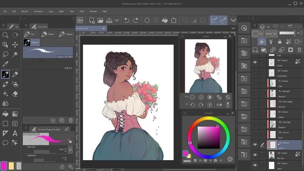304x171 pixels.
Task: Select the Gradient tool
Action: tap(15, 114)
